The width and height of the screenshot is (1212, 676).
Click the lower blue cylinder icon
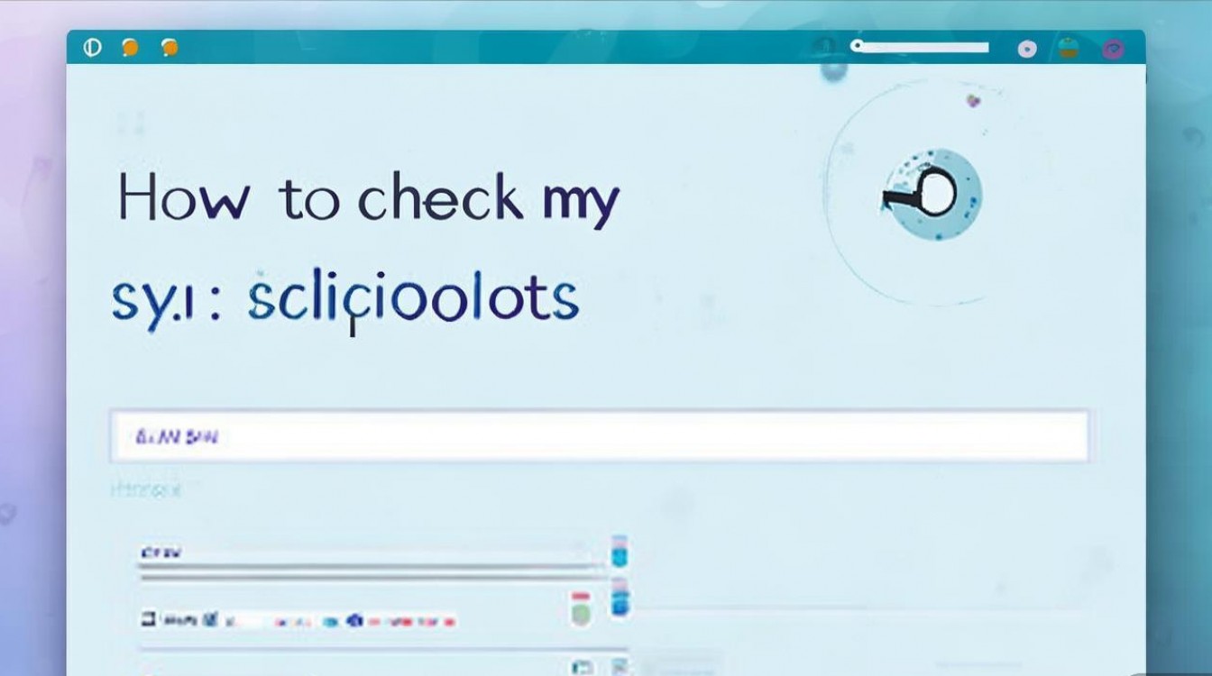(x=620, y=598)
